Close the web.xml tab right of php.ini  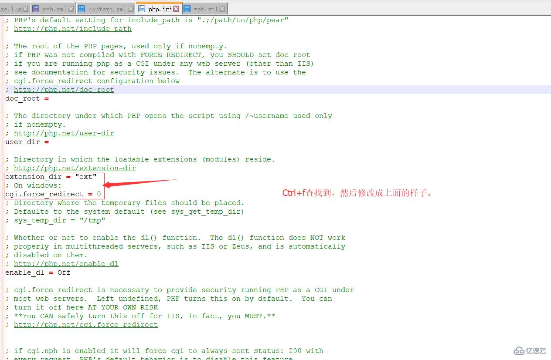pos(223,9)
